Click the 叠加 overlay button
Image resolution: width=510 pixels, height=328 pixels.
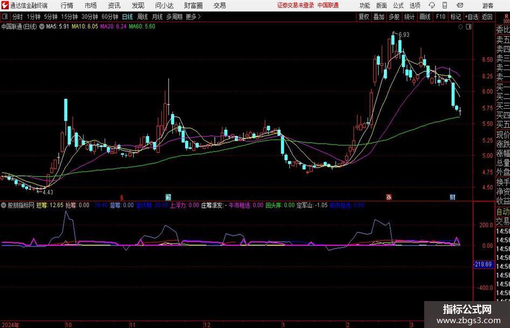pos(379,17)
